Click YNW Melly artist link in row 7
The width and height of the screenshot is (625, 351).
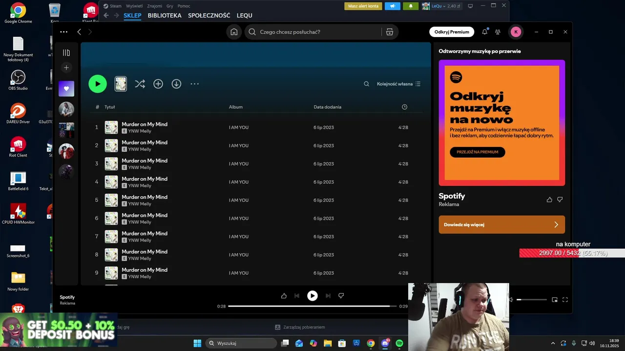tap(140, 240)
